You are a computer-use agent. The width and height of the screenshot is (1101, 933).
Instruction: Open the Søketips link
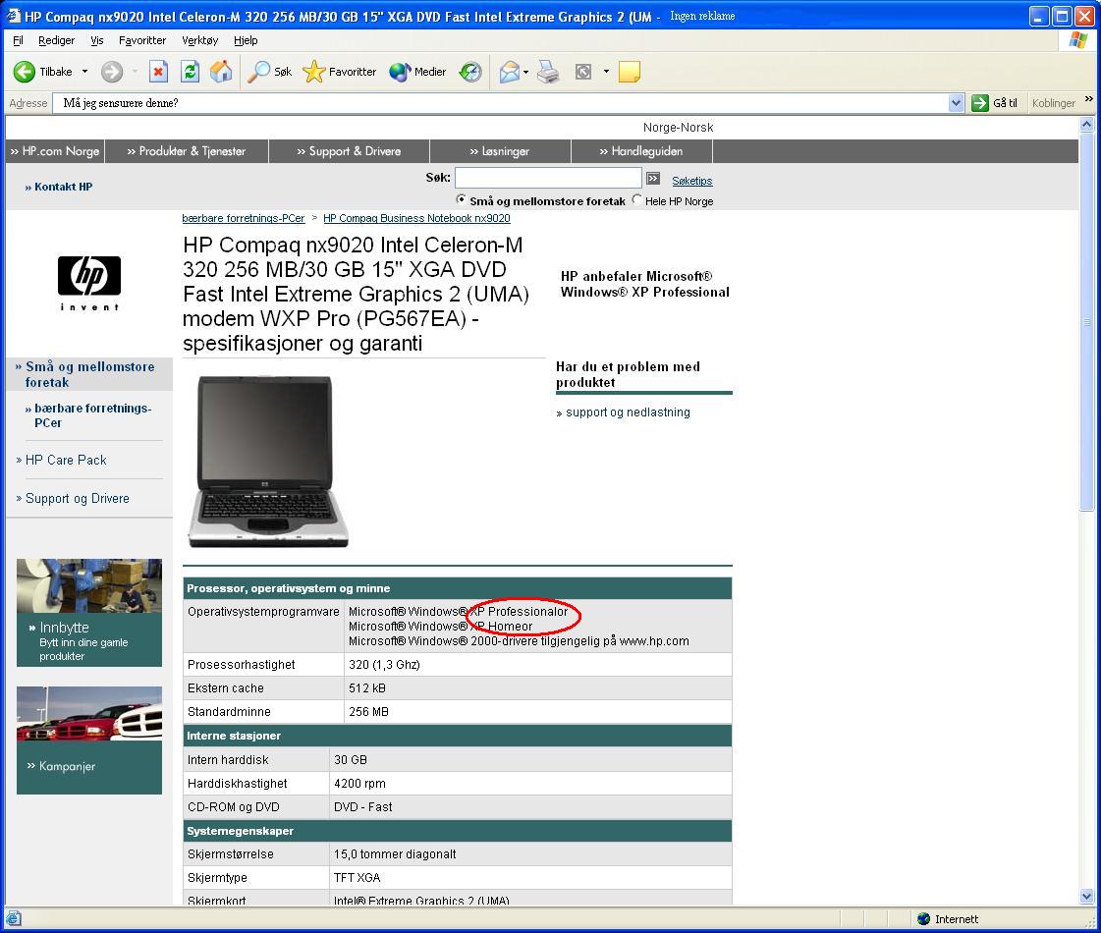tap(691, 181)
